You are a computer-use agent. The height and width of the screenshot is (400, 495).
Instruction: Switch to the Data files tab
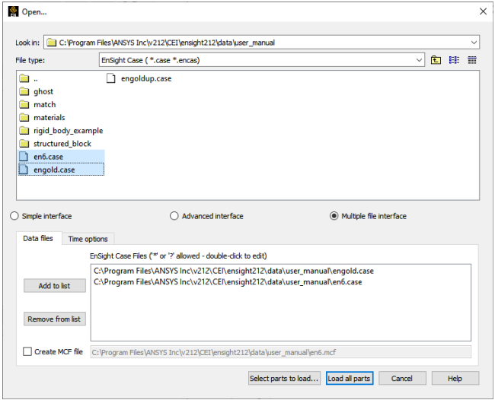click(38, 238)
